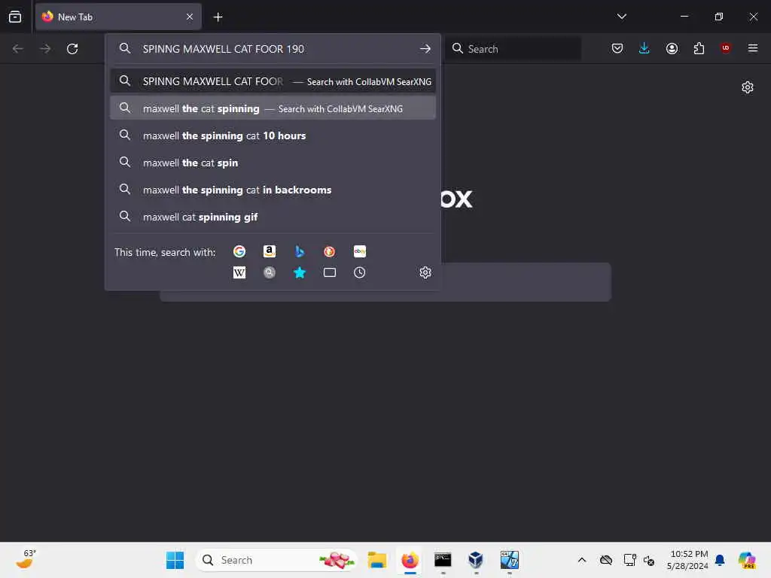Select suggestion 'SPINNG MAXWELL CAT FOOR' search
The width and height of the screenshot is (771, 578).
(x=273, y=81)
